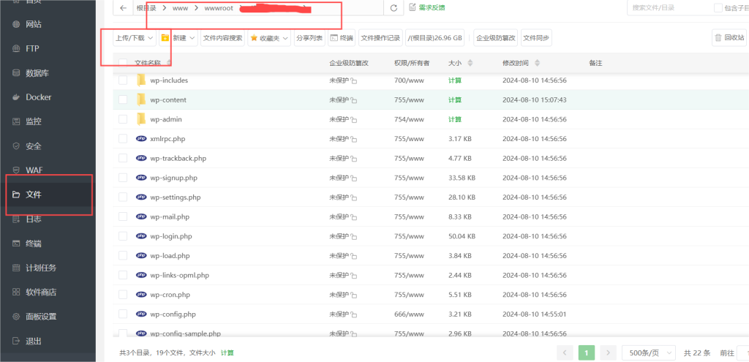
Task: Click the green 计算 link for wp-includes size
Action: 454,80
